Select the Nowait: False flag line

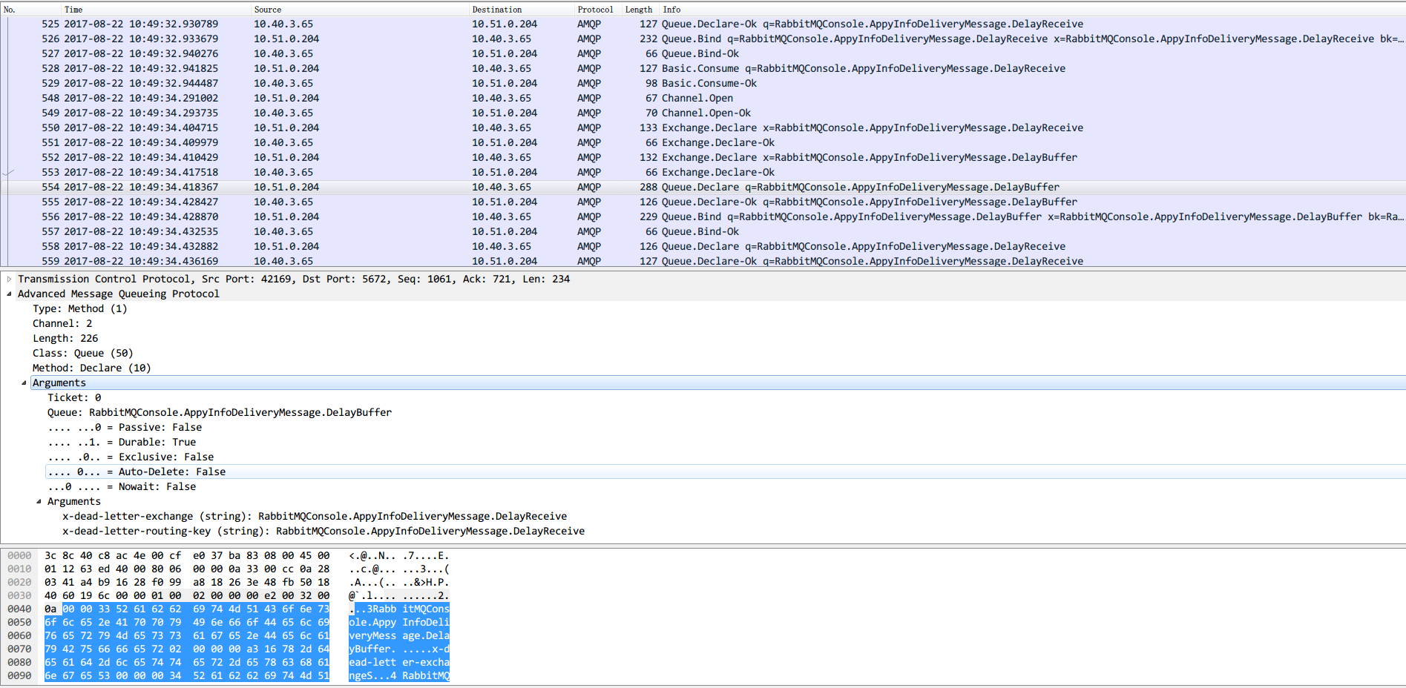pos(122,487)
